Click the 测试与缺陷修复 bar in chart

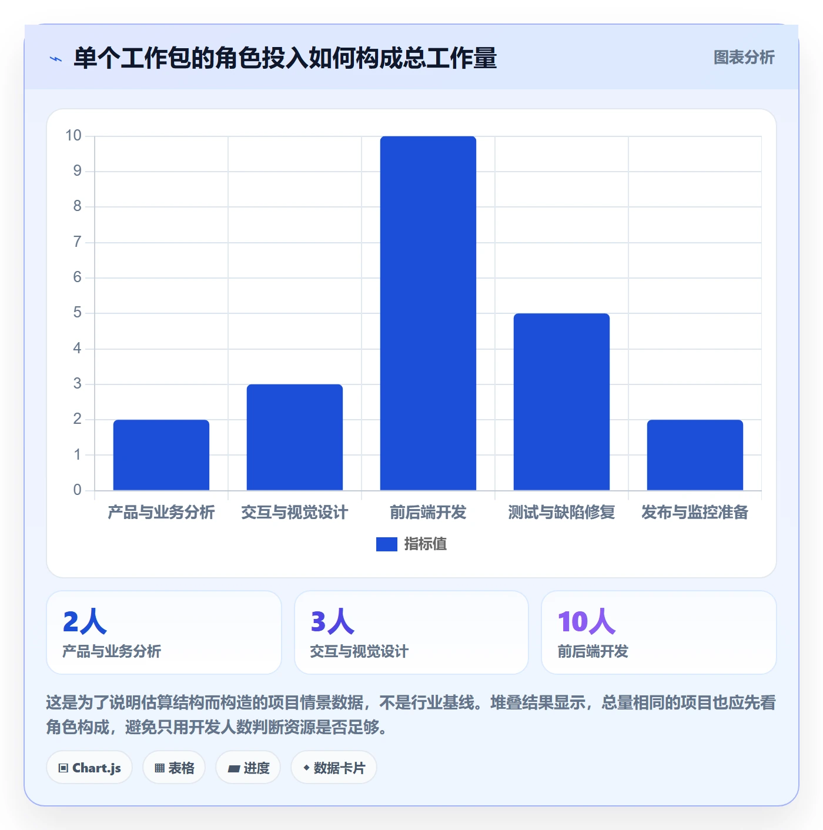[561, 402]
